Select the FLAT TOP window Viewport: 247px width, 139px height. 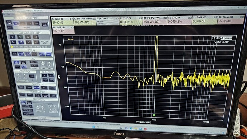(x=37, y=87)
